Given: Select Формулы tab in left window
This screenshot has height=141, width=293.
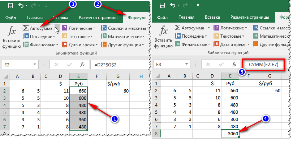Looking at the screenshot, I should click(x=138, y=18).
